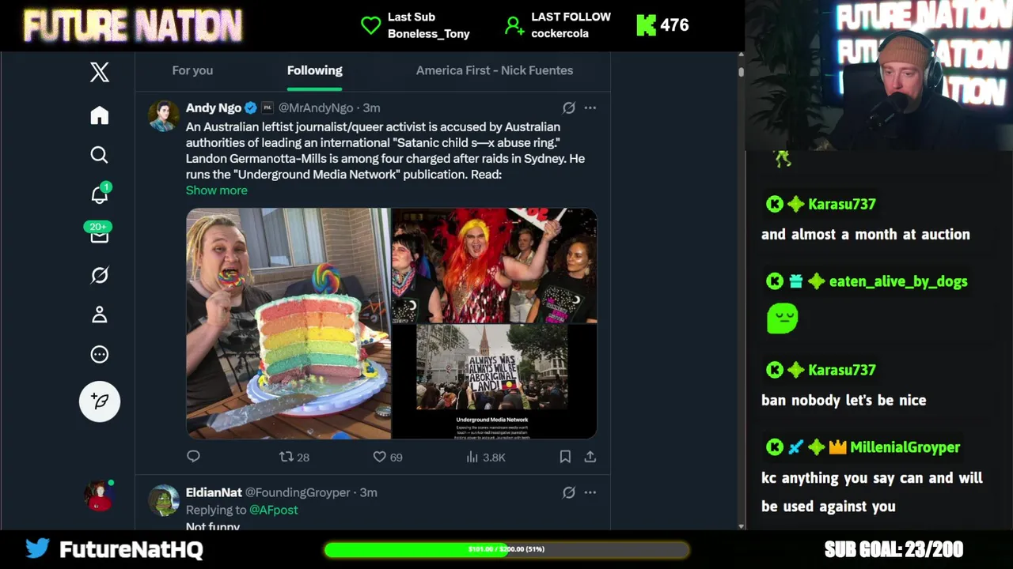Click the green donation goal progress bar
1013x569 pixels.
(x=506, y=549)
